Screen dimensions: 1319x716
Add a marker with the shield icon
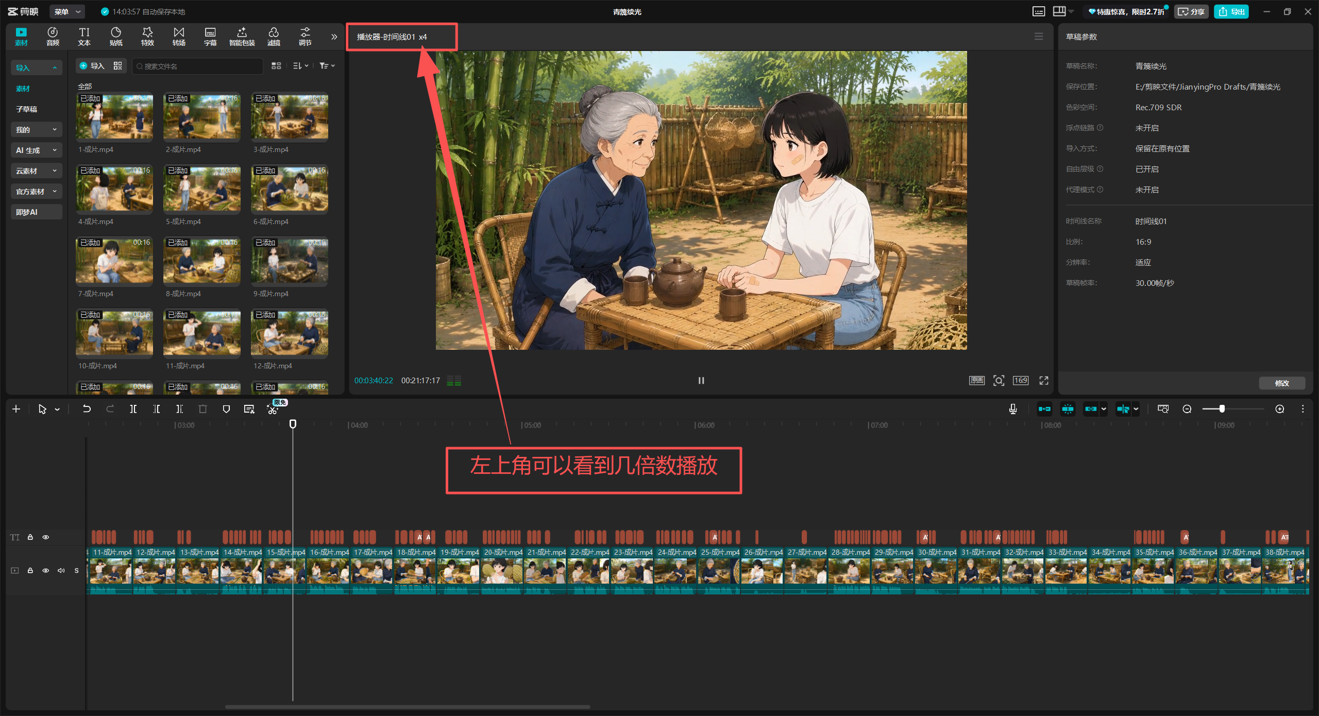tap(226, 409)
